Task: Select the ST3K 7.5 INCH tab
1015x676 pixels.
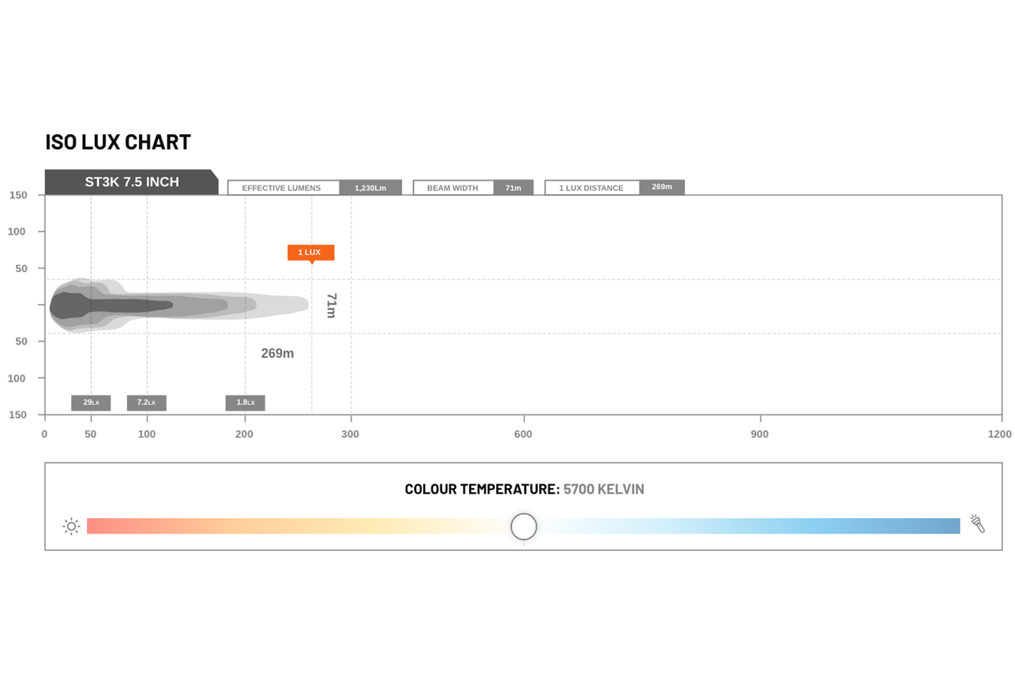Action: pos(131,182)
